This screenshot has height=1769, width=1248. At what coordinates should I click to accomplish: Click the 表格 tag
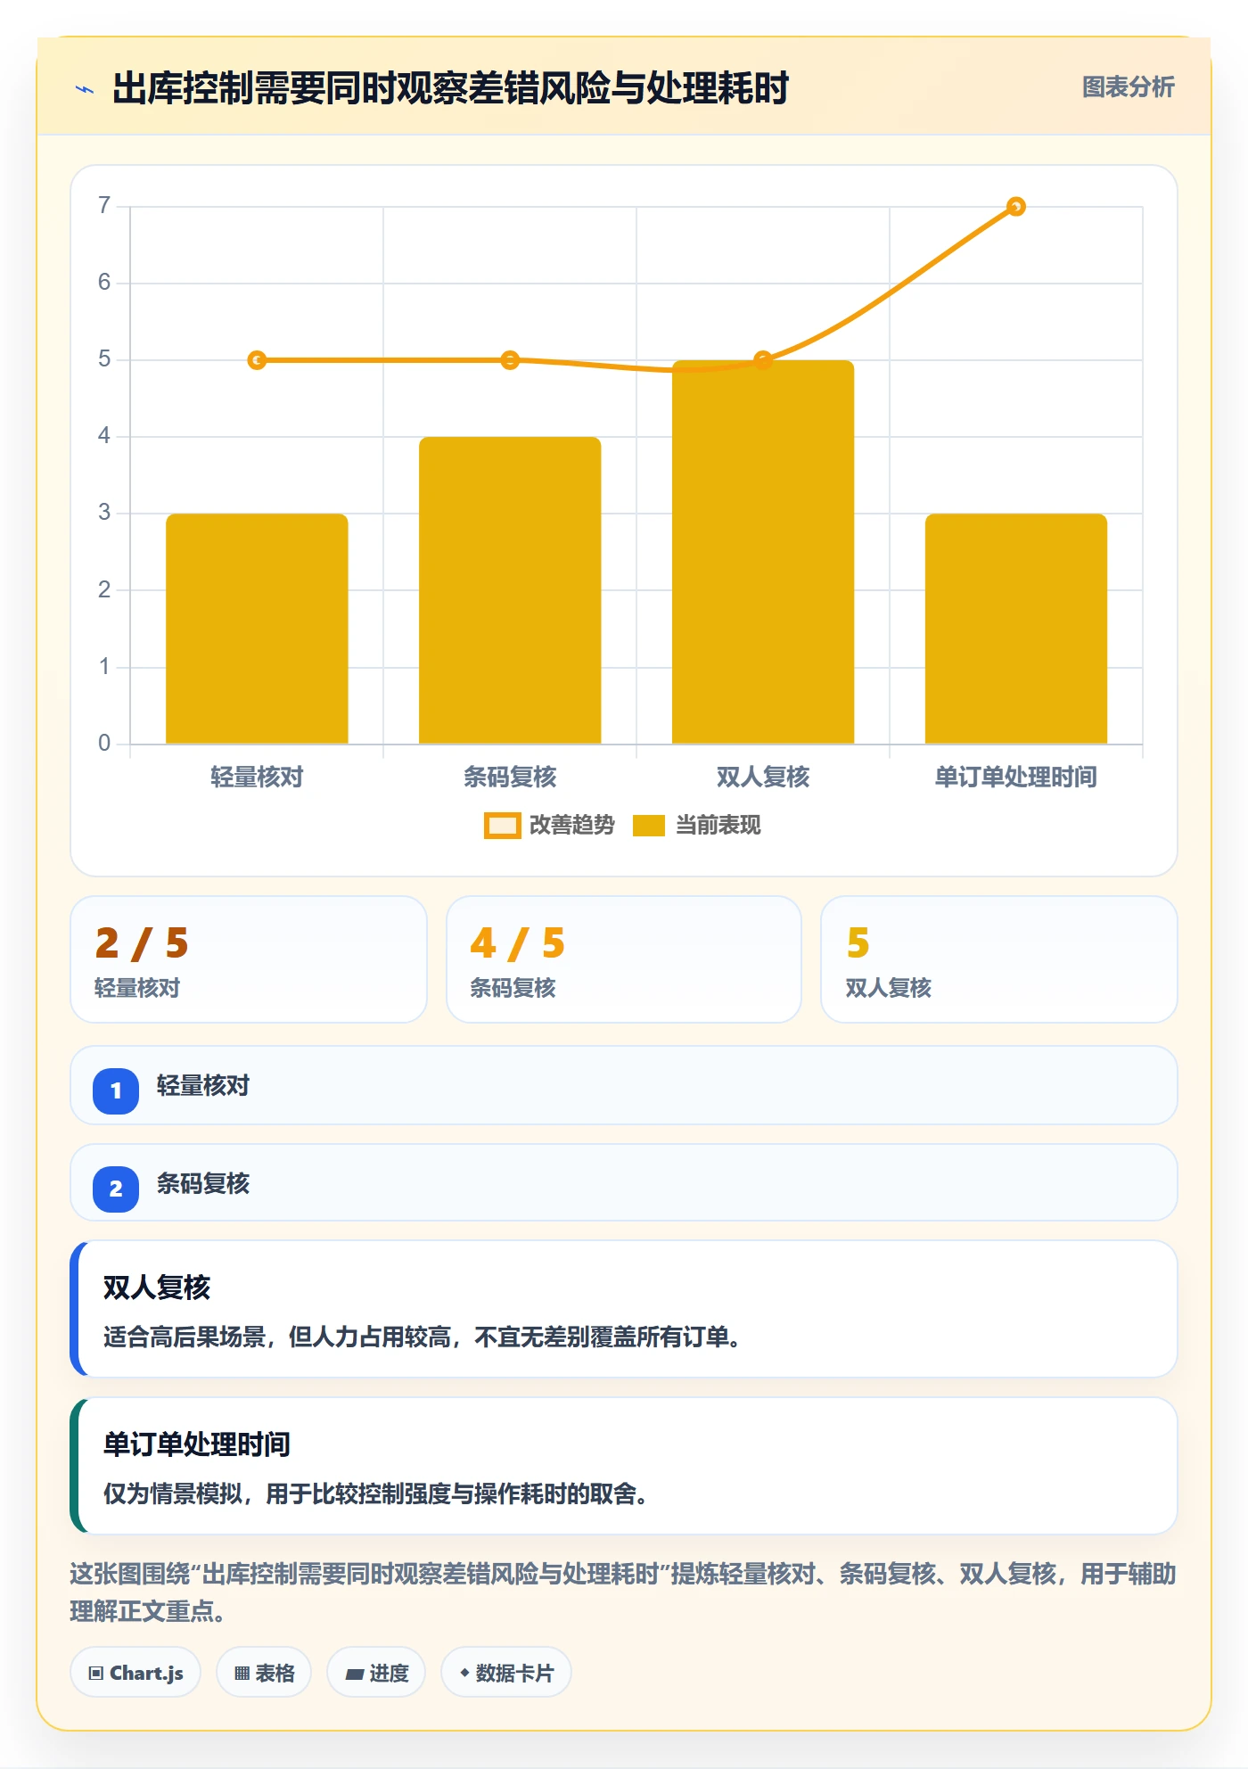click(264, 1673)
